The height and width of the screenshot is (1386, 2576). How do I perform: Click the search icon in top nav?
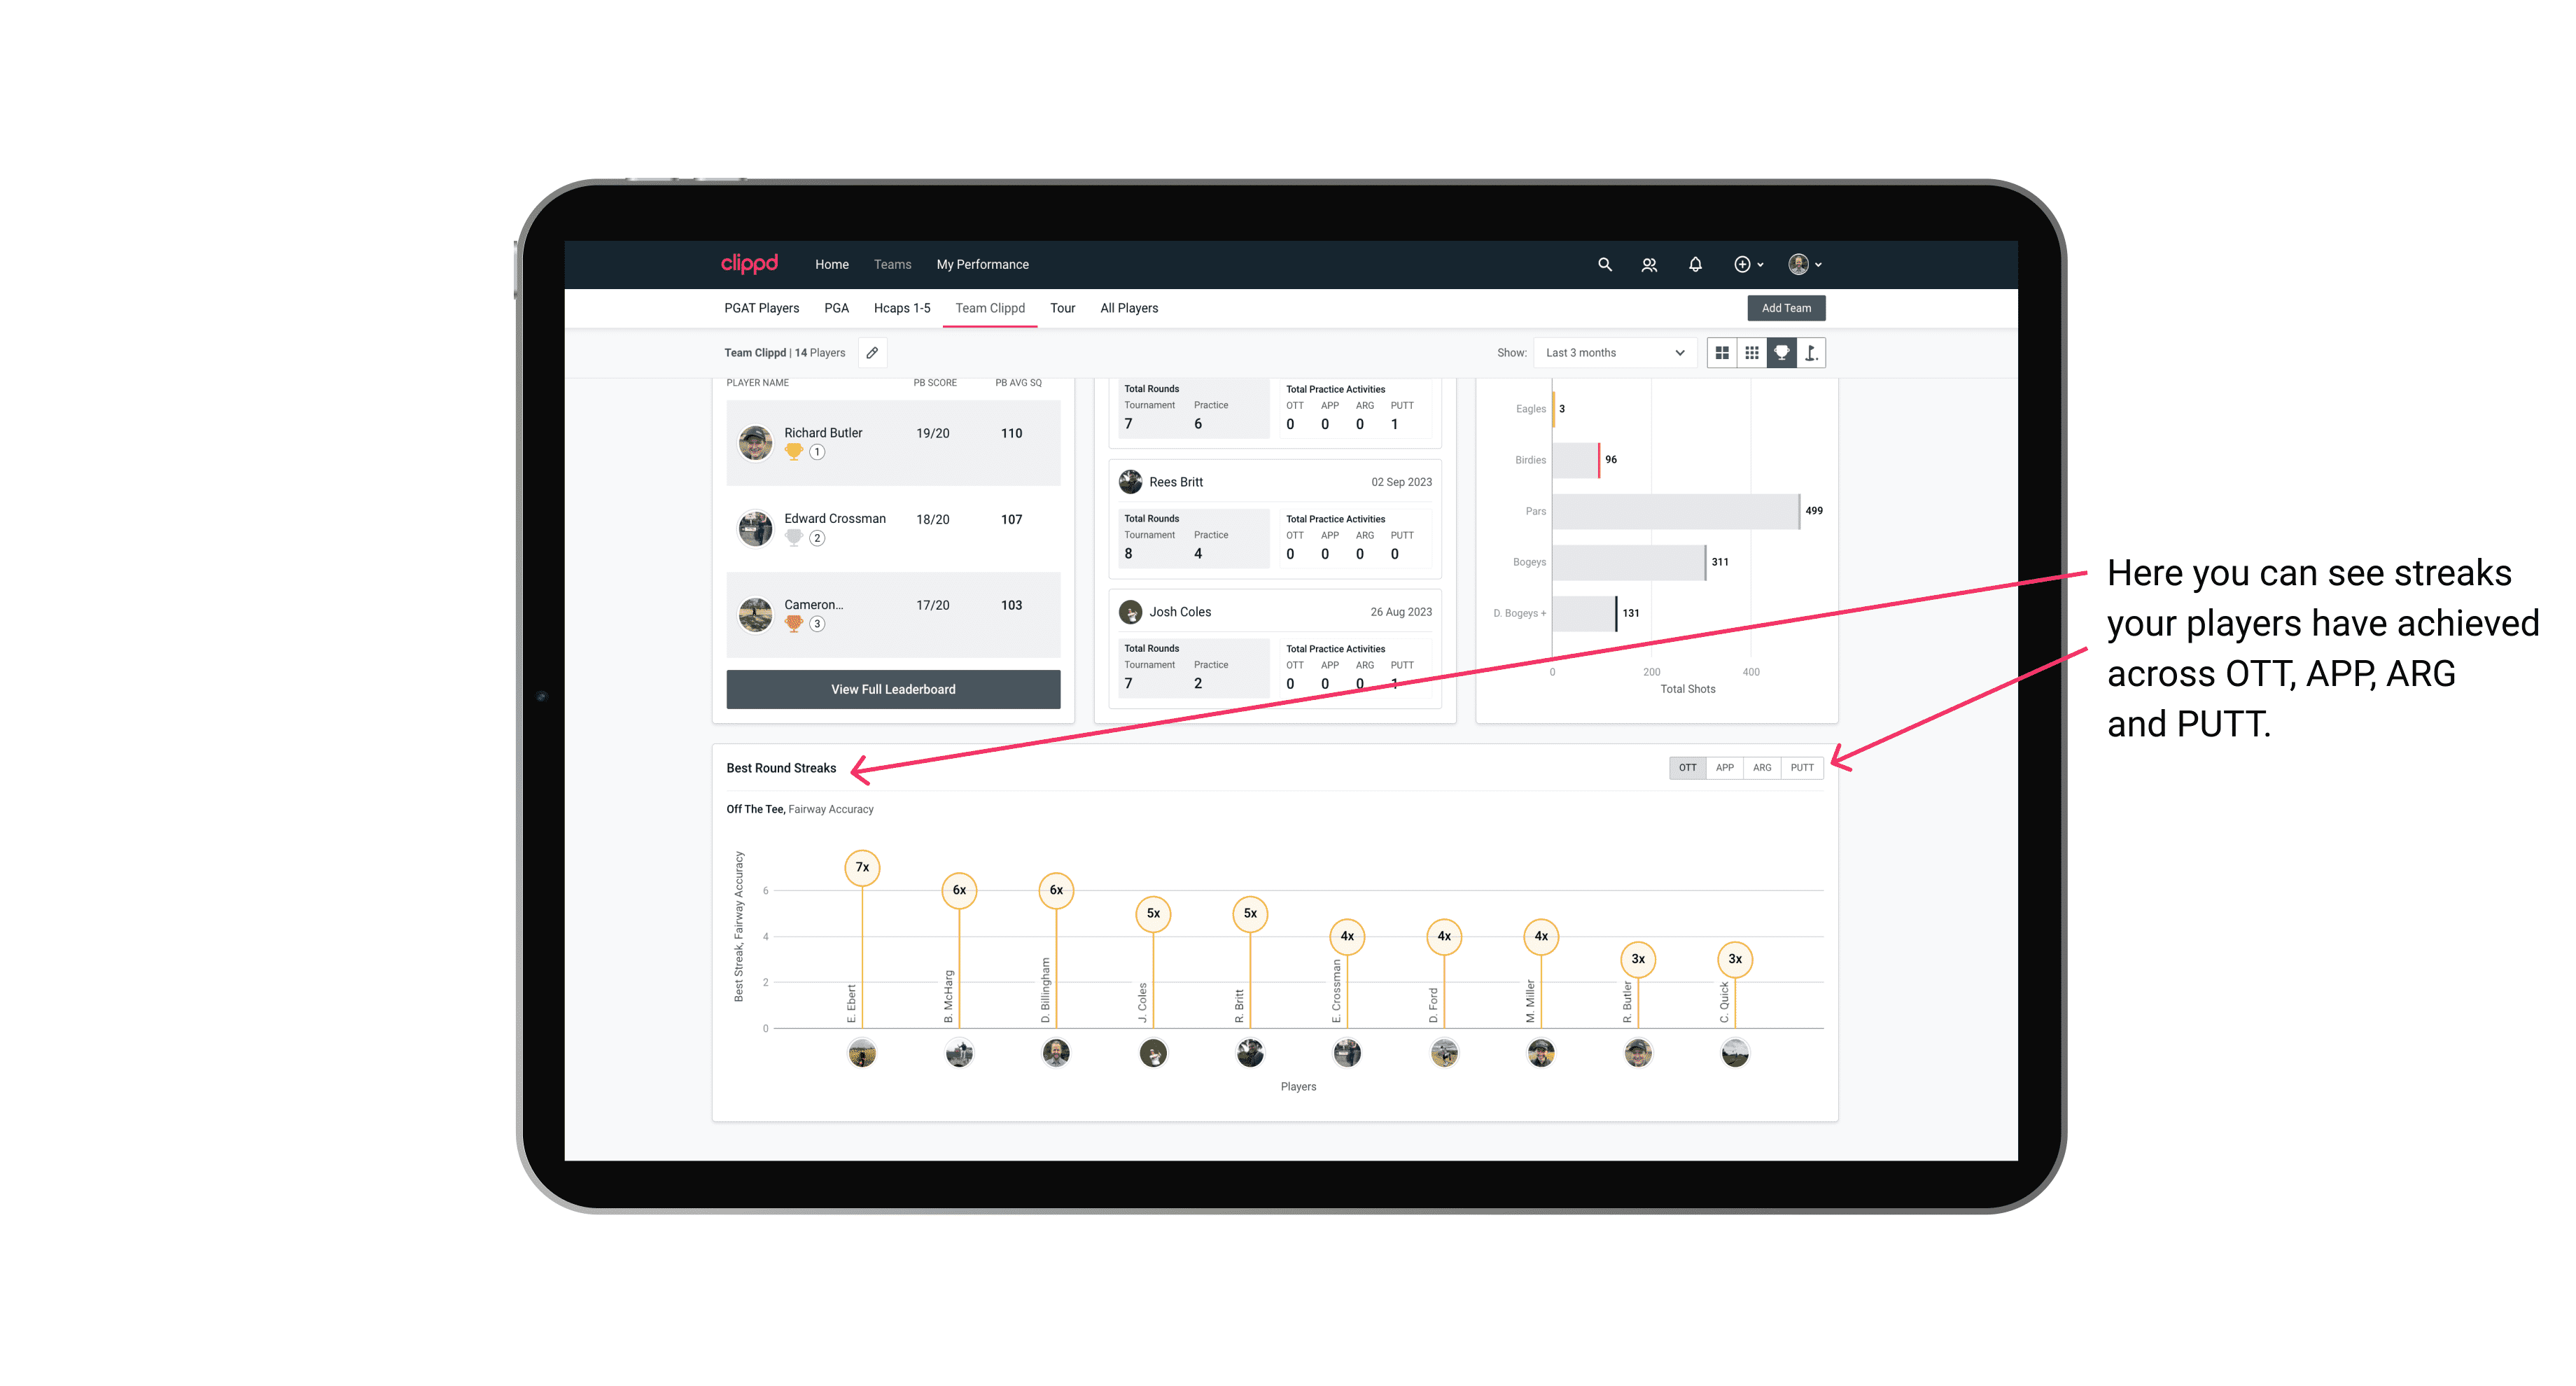coord(1604,265)
